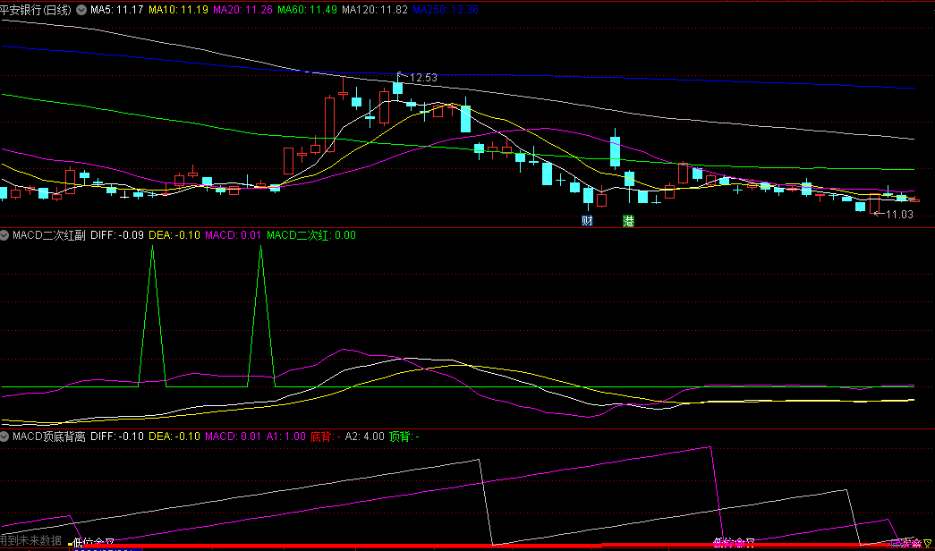The height and width of the screenshot is (551, 935).
Task: Click the green MA60: 11.49 label
Action: click(308, 10)
